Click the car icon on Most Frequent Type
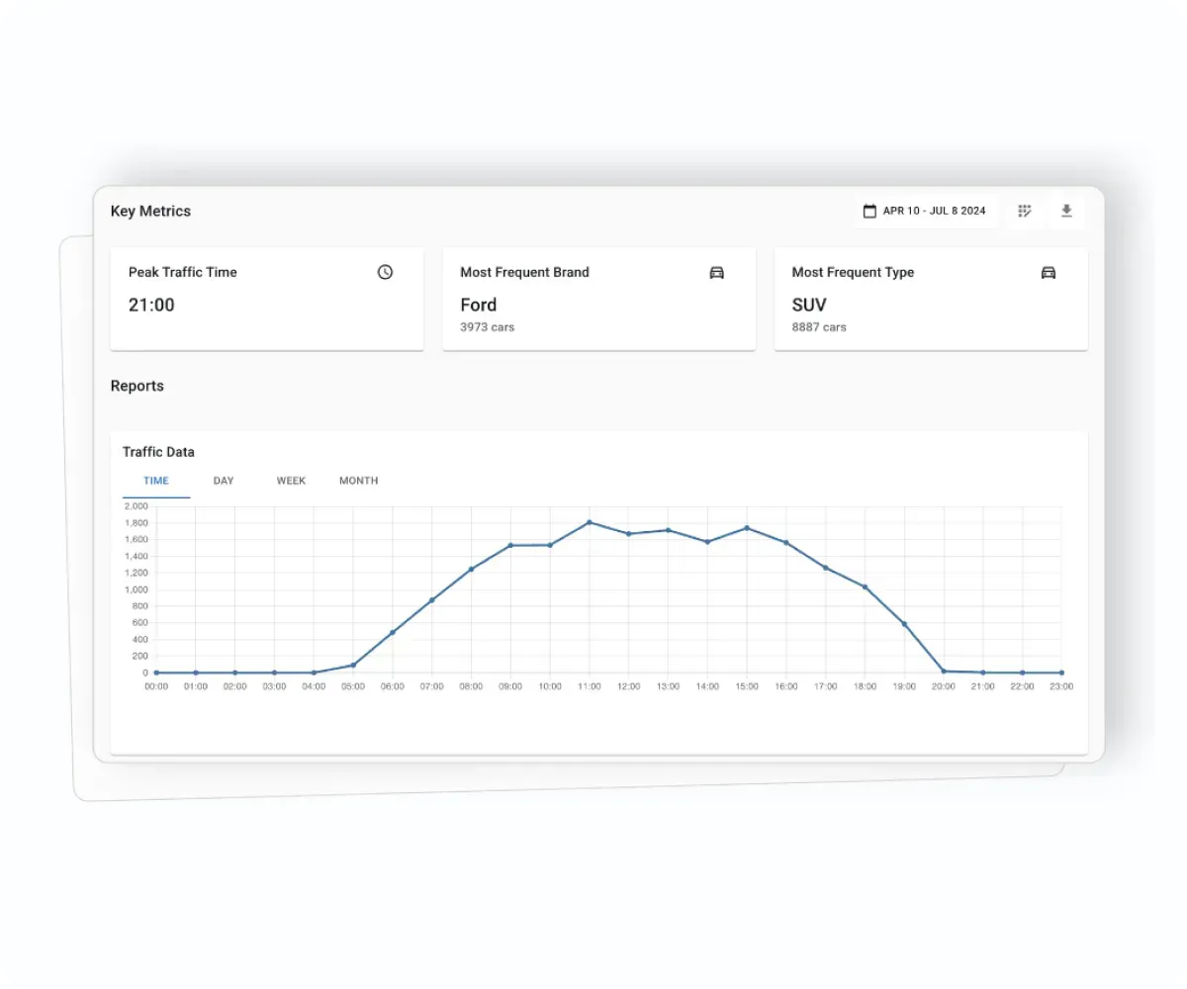This screenshot has height=989, width=1187. tap(1049, 273)
